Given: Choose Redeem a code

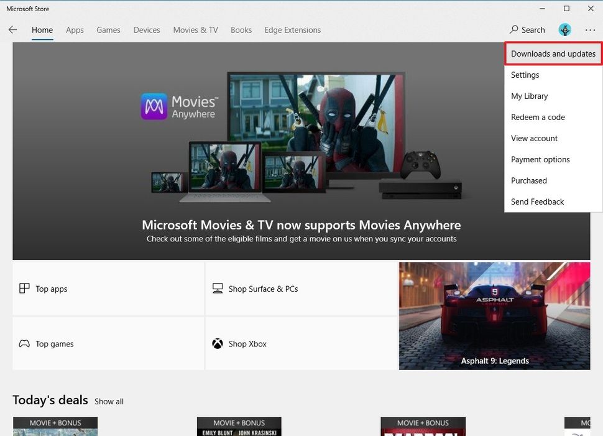Looking at the screenshot, I should coord(537,117).
